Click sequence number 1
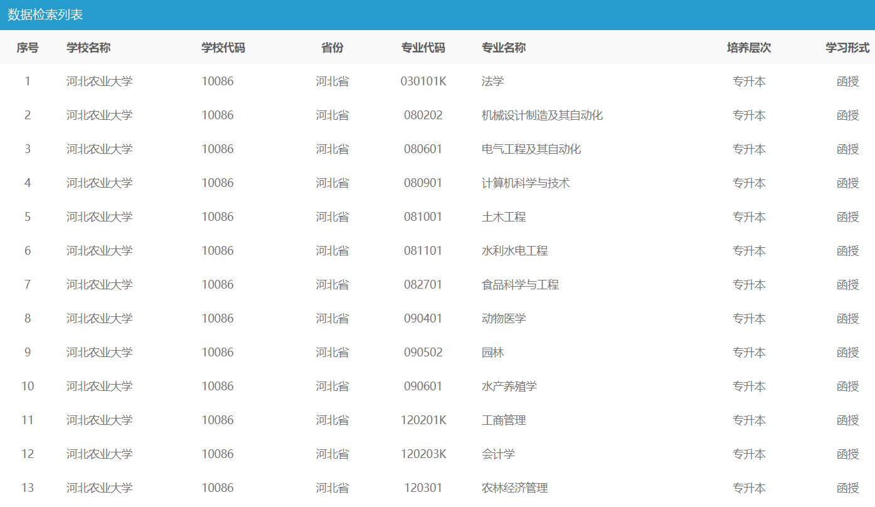Screen dimensions: 875x507 tap(28, 82)
